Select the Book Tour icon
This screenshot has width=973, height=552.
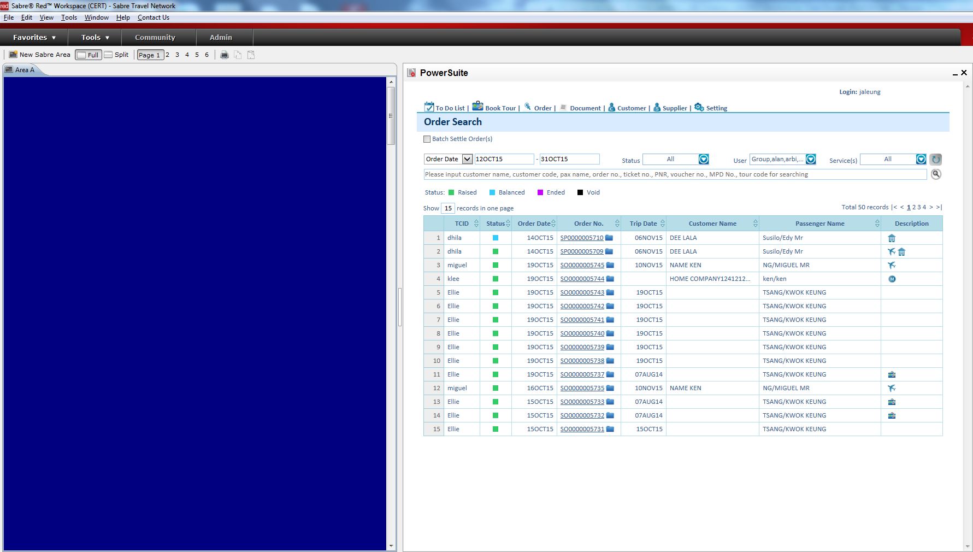pos(476,106)
